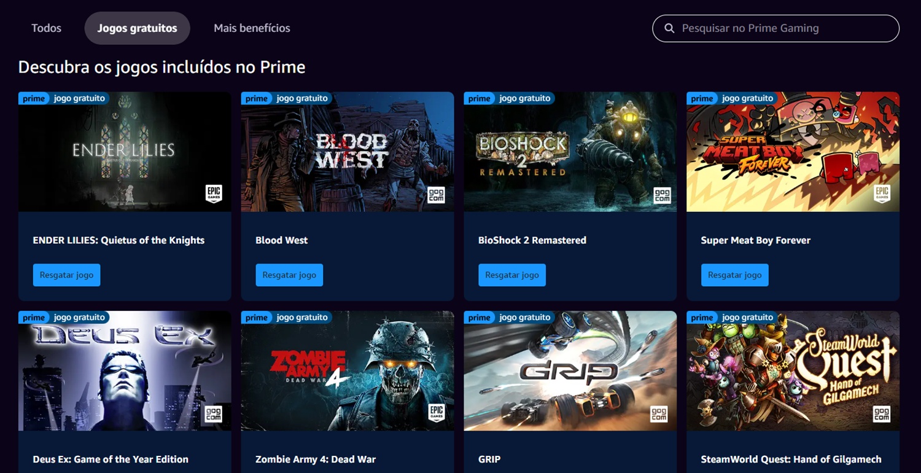
Task: Click the prime badge on Zombie Army 4 card
Action: [257, 318]
